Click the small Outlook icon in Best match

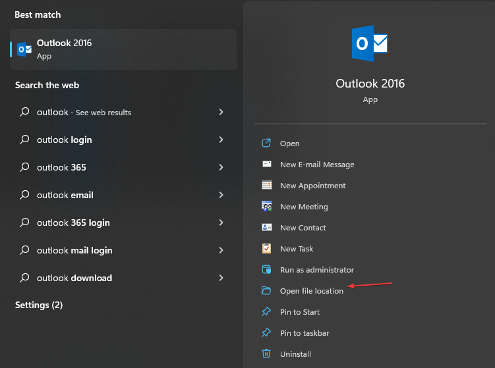pos(24,49)
